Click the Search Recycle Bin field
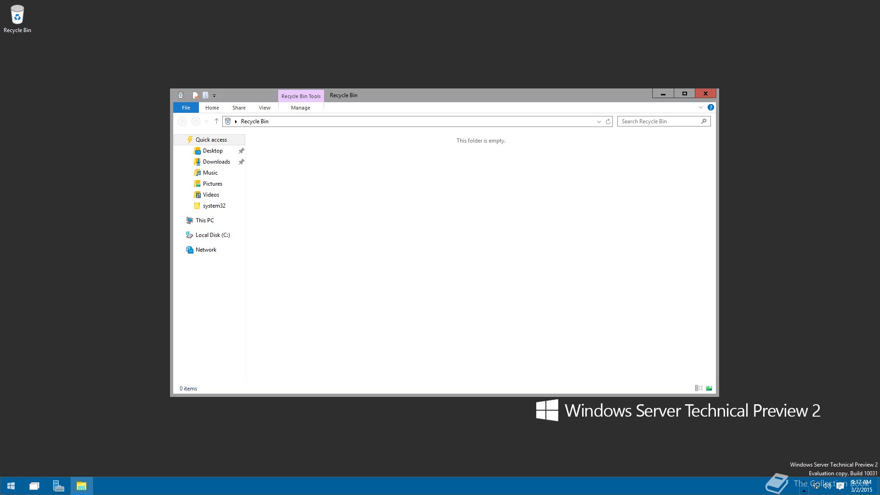This screenshot has width=880, height=495. [664, 121]
